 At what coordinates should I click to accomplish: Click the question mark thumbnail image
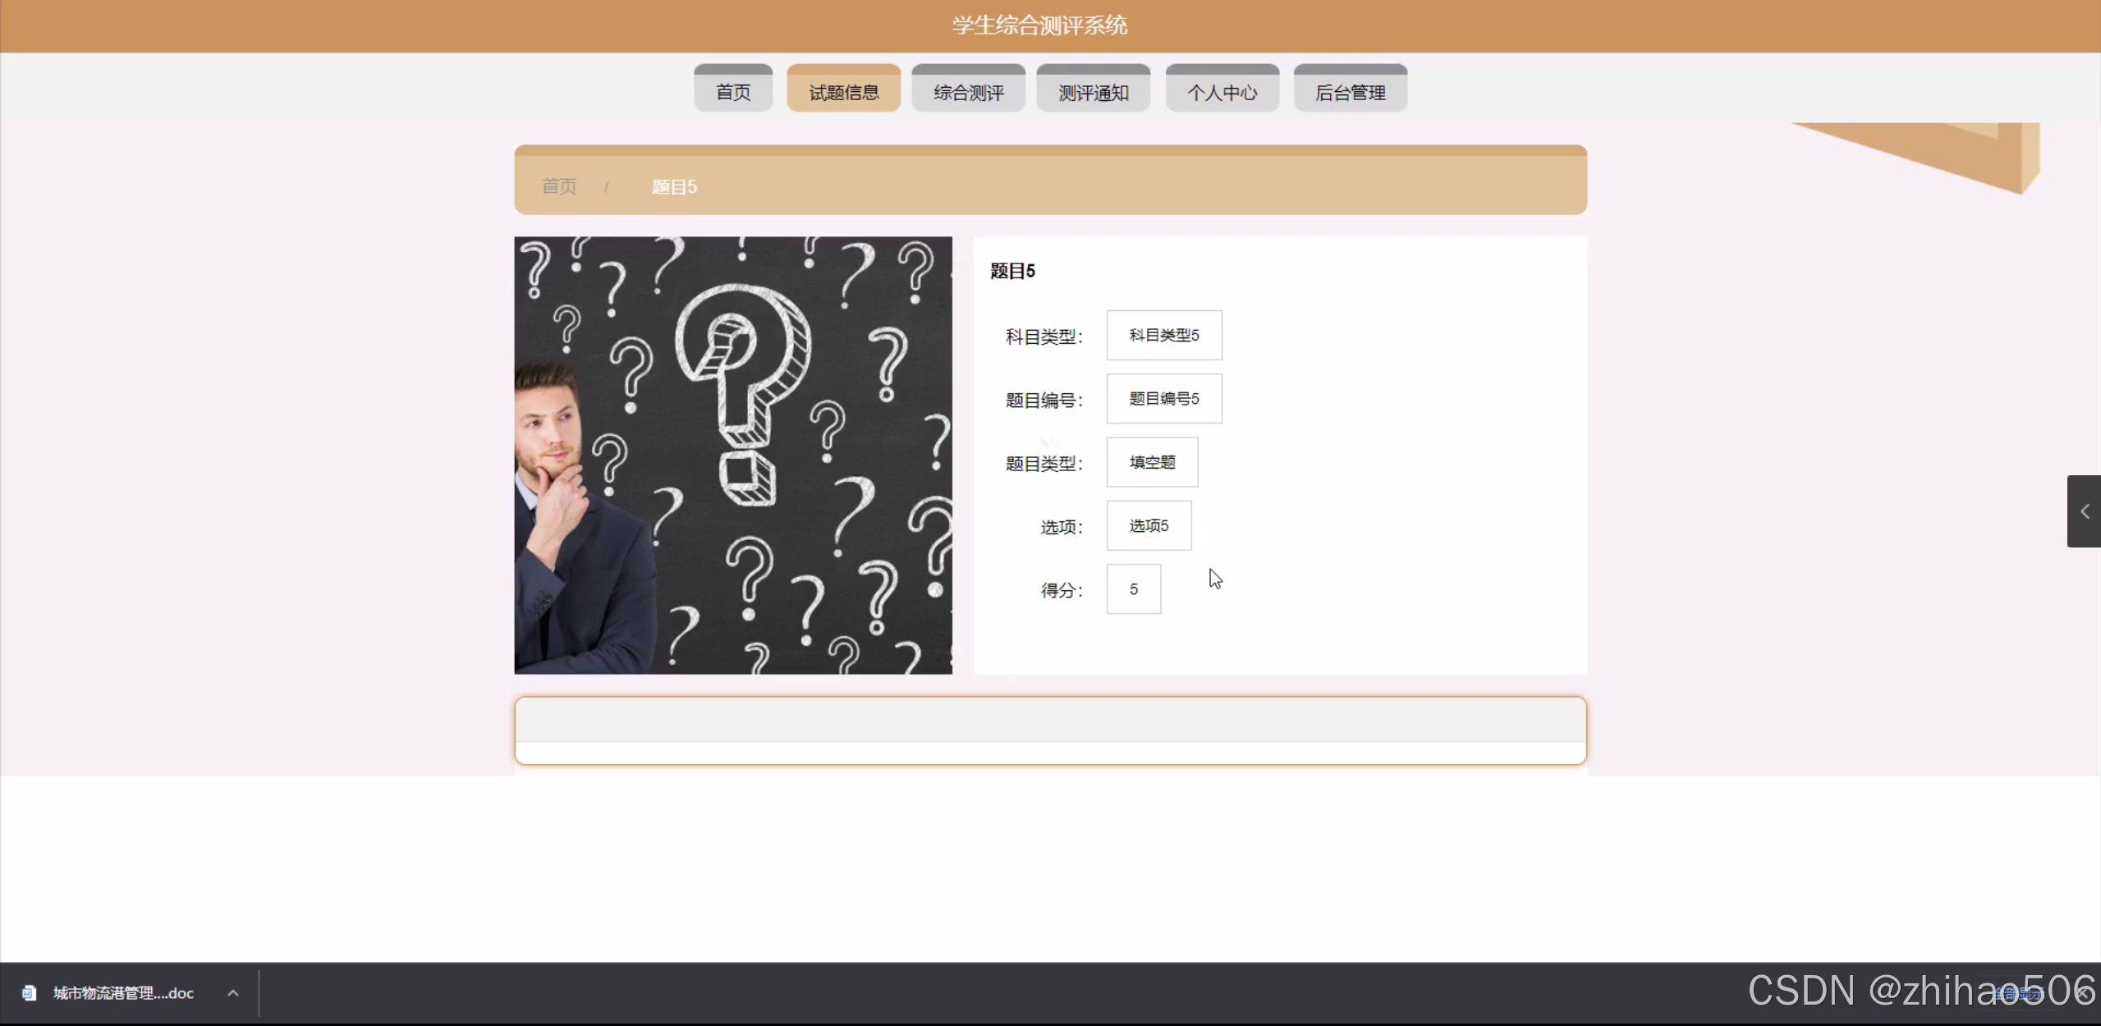[x=732, y=456]
